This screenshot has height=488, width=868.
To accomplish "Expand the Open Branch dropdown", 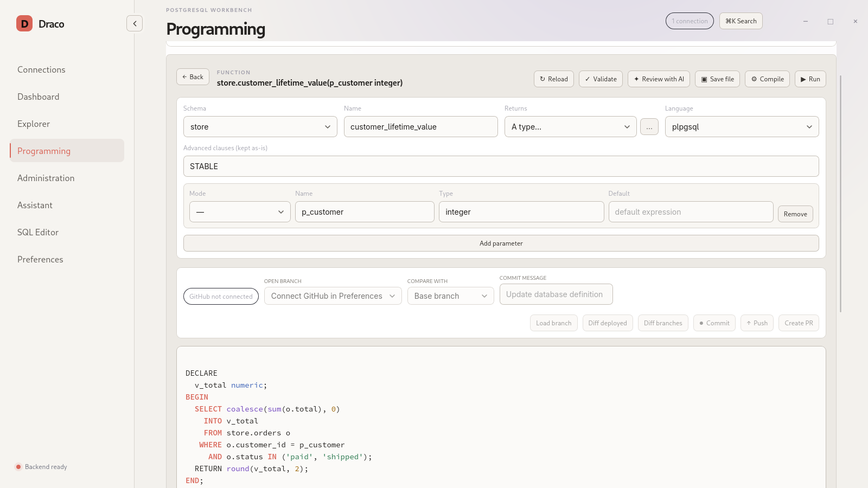I will tap(333, 296).
